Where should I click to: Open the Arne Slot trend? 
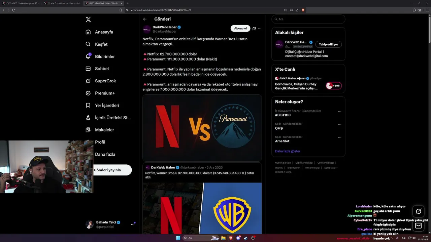pos(282,141)
